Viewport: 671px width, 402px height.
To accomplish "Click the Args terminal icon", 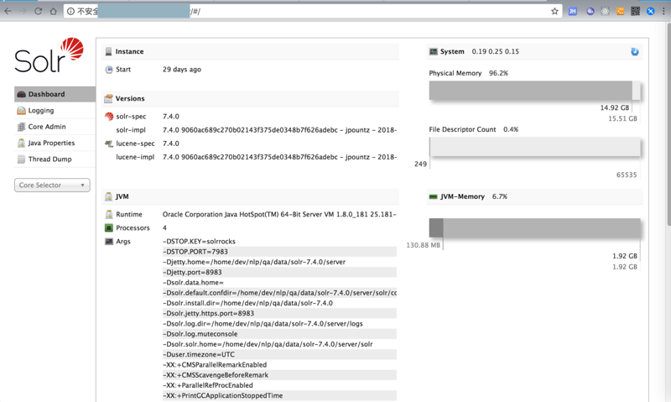I will click(109, 242).
